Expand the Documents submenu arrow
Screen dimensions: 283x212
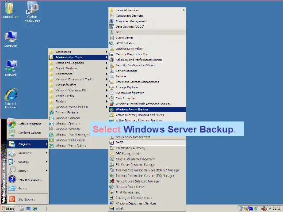(46, 153)
